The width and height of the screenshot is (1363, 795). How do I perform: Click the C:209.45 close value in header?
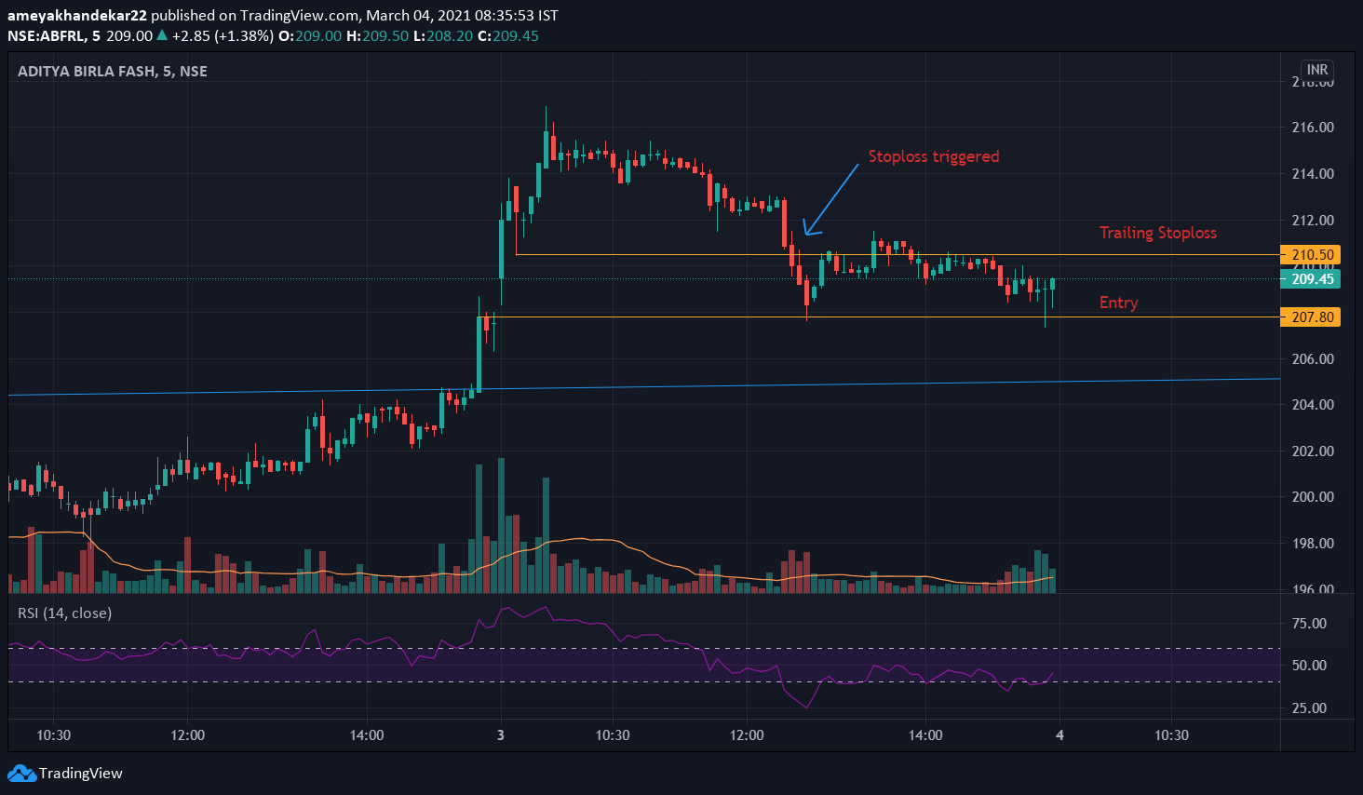click(x=508, y=35)
